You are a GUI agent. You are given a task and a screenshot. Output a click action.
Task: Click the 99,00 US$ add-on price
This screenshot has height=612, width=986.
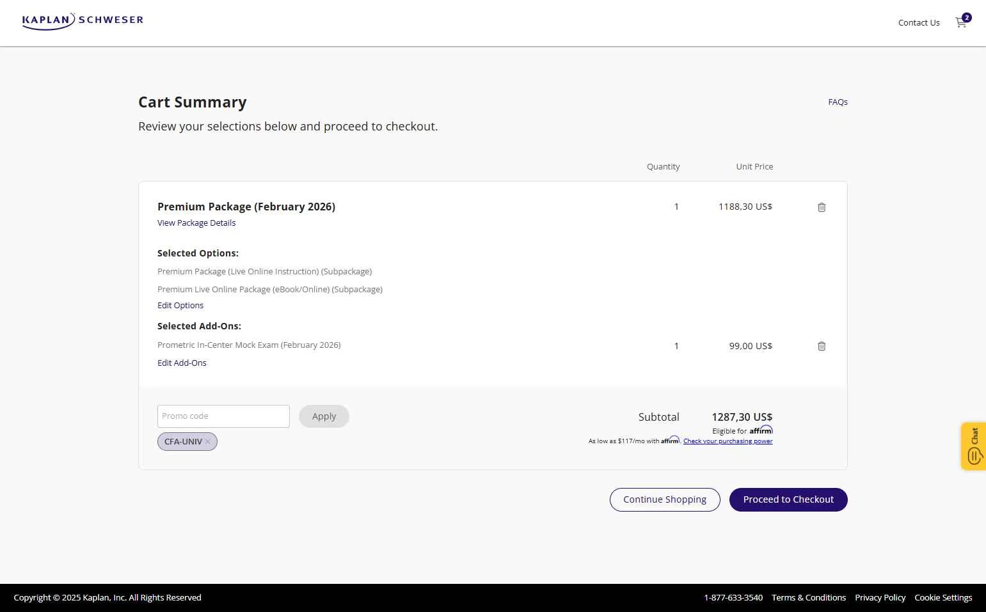pyautogui.click(x=751, y=346)
